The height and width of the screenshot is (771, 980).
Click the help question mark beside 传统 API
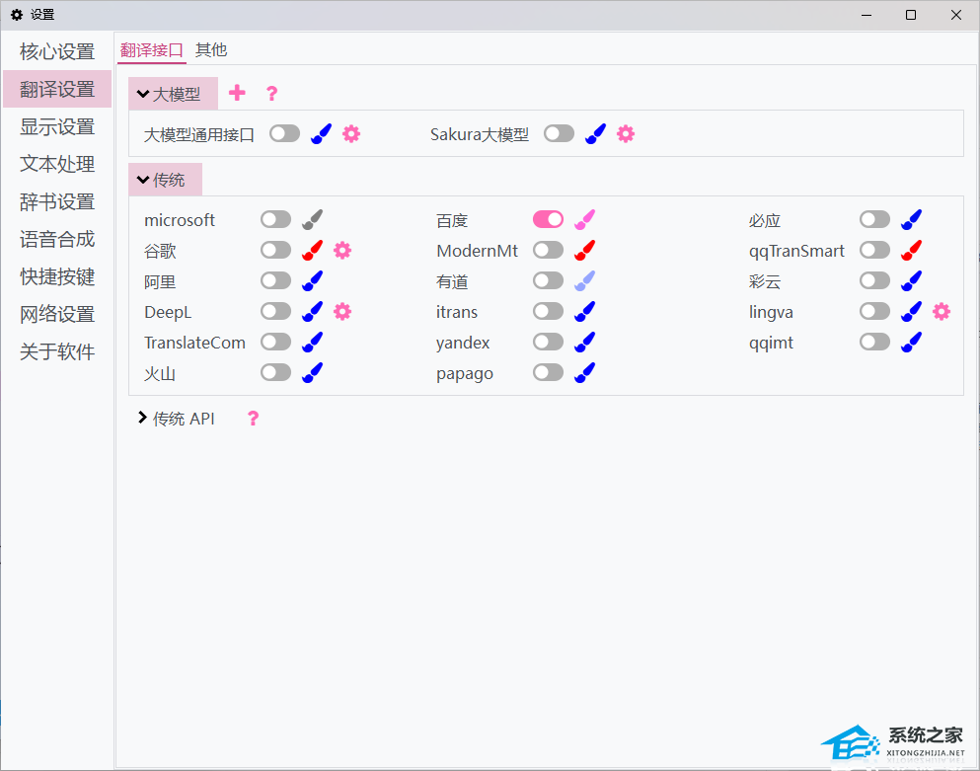(253, 419)
